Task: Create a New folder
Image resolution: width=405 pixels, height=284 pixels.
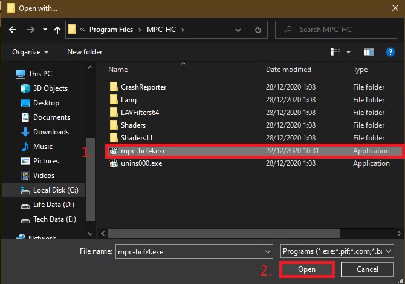Action: (x=85, y=52)
